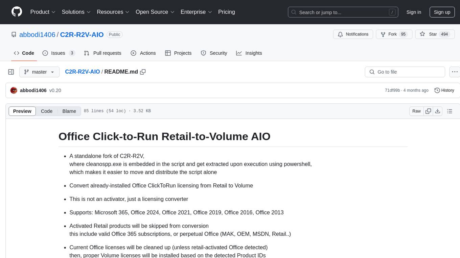Open the abbodi1406 owner profile link
Viewport: 460px width, 258px height.
pos(37,34)
